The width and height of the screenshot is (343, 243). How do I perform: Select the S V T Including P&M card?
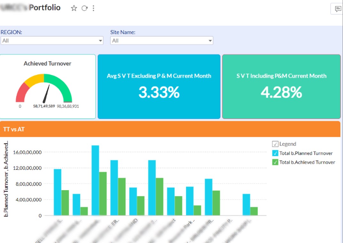click(281, 86)
